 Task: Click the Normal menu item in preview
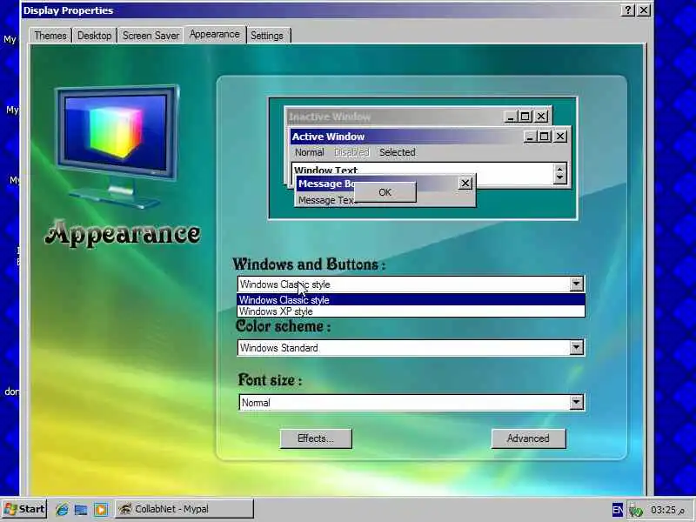tap(310, 152)
